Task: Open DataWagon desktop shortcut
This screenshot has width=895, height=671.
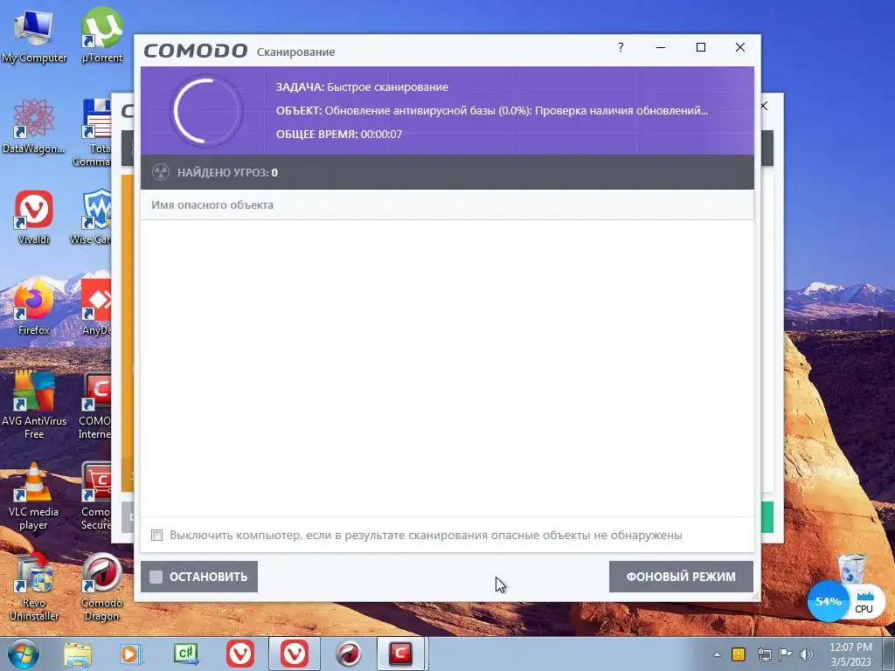Action: pyautogui.click(x=34, y=127)
